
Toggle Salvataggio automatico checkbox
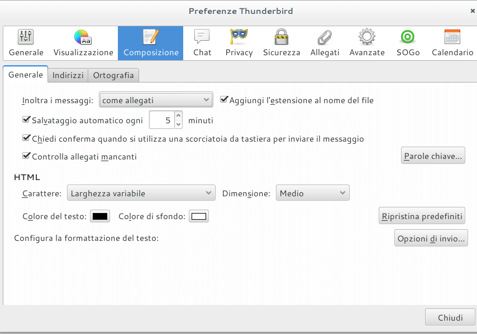26,119
